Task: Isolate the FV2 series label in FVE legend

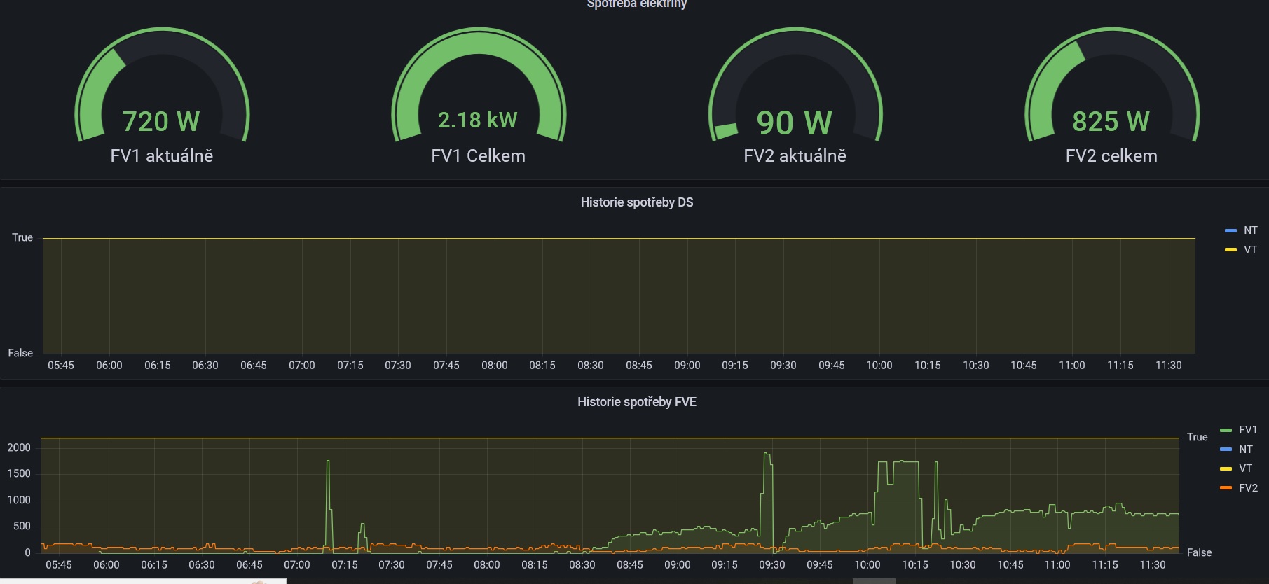Action: pos(1247,488)
